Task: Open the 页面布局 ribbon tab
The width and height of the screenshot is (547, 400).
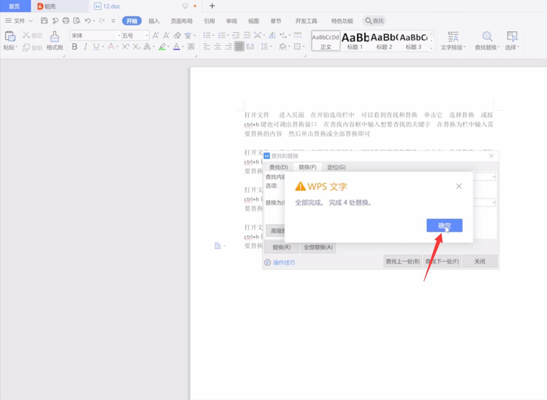Action: [x=182, y=21]
